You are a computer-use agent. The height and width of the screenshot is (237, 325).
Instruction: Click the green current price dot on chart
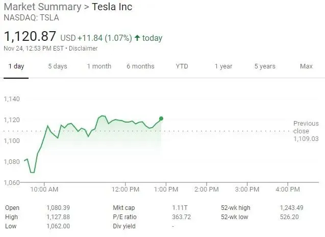coord(161,118)
